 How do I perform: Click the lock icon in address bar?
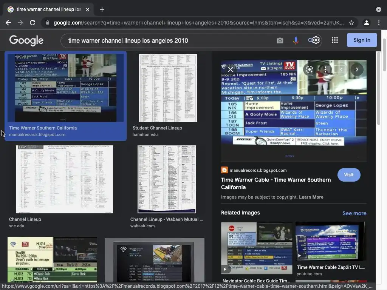[48, 23]
